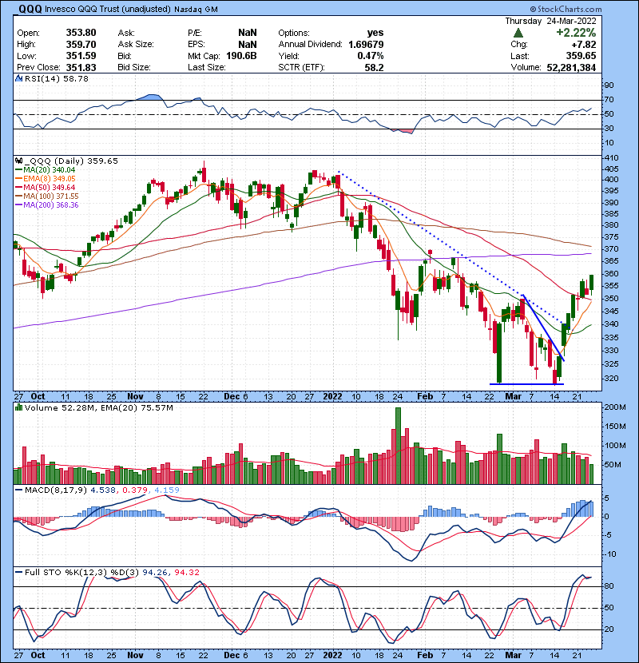
Task: Click the Ask Size label
Action: (x=136, y=44)
